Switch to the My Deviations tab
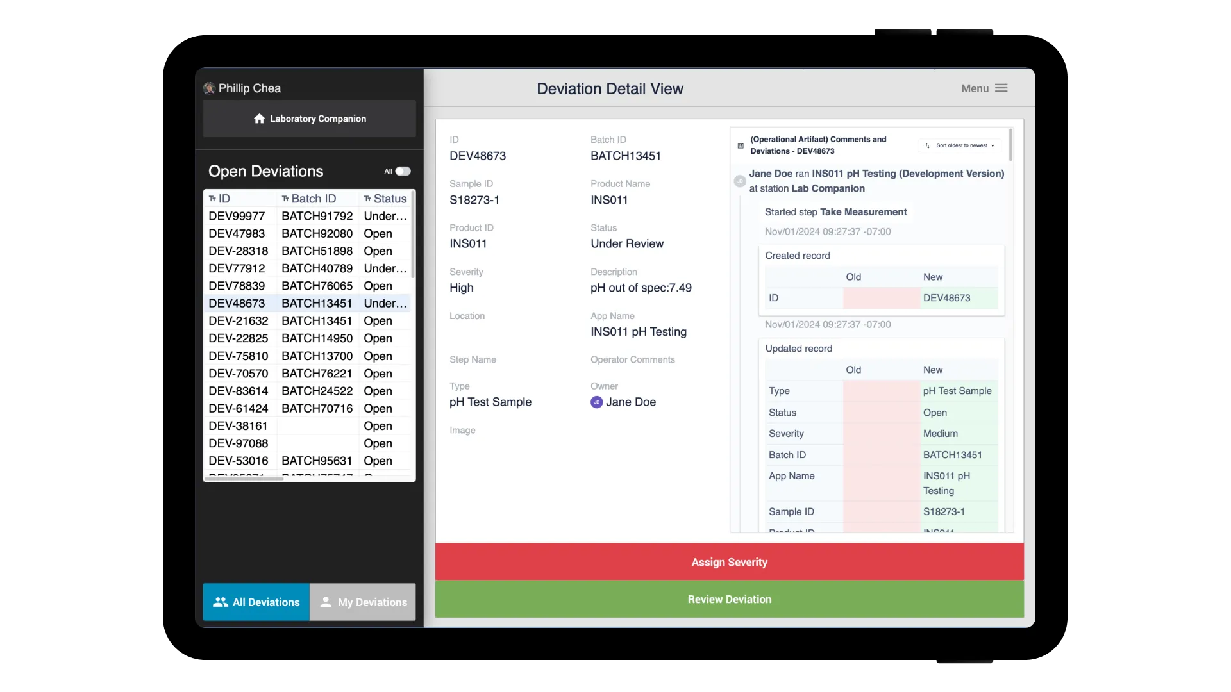This screenshot has width=1231, height=692. tap(363, 602)
